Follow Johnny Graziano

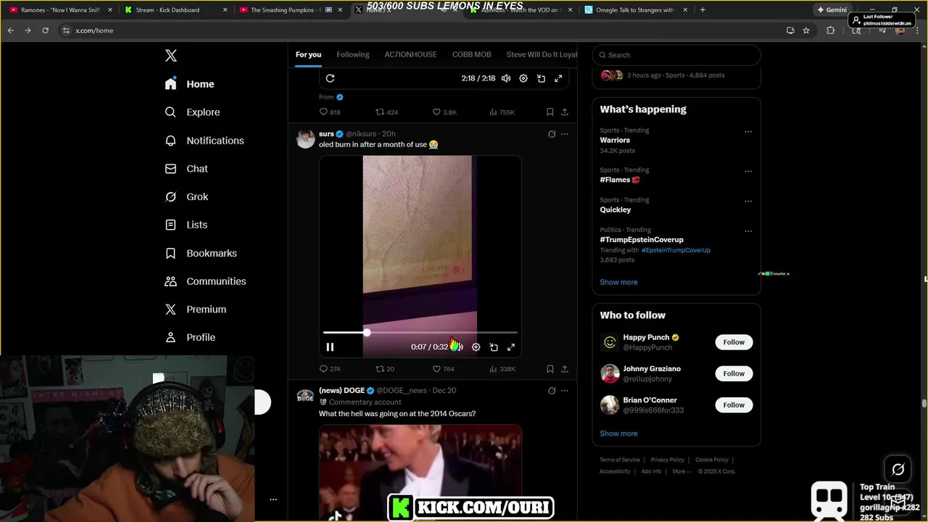tap(734, 373)
